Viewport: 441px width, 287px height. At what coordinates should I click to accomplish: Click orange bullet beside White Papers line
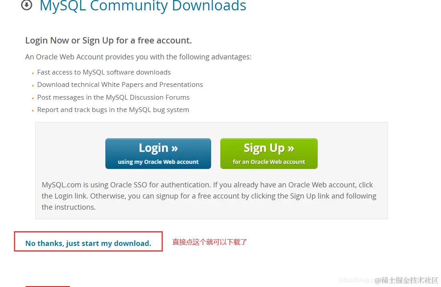point(33,86)
